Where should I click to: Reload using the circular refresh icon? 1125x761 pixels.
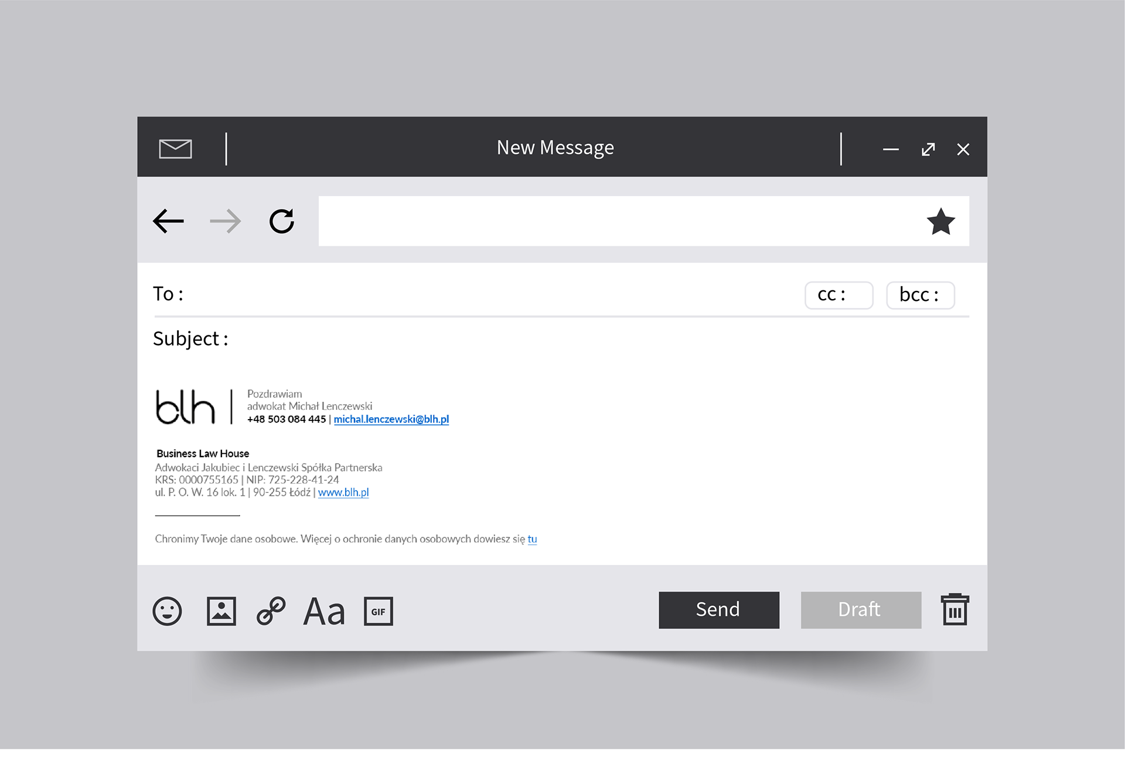pyautogui.click(x=282, y=221)
